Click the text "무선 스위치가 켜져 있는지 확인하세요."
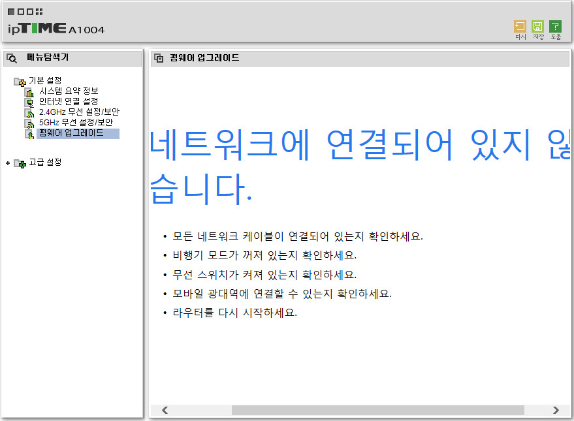The image size is (574, 421). [264, 275]
